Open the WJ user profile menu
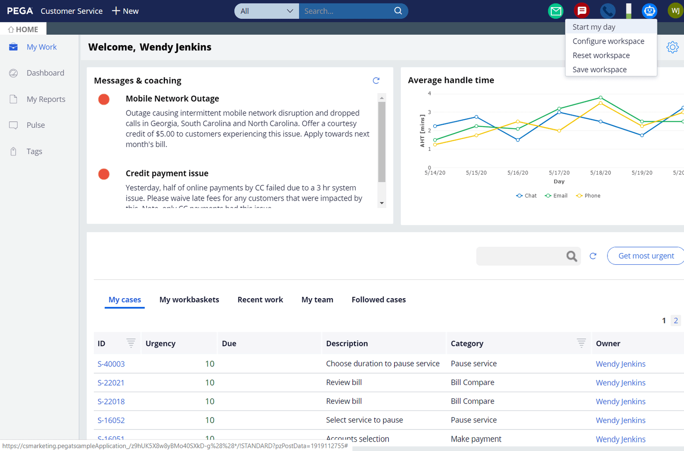The image size is (684, 451). (675, 11)
